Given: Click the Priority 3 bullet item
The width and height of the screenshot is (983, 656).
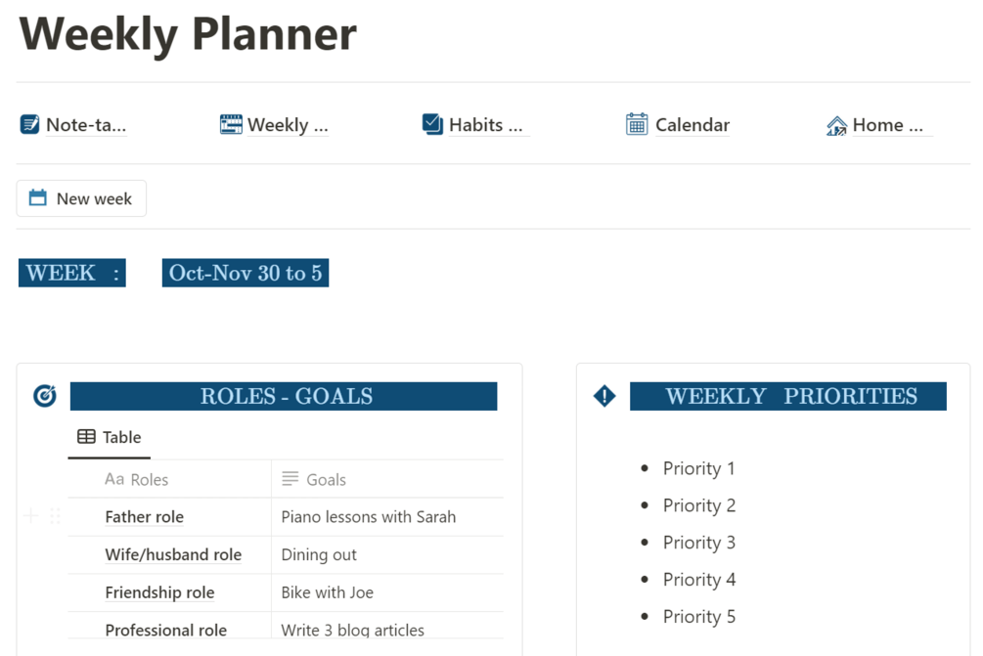Looking at the screenshot, I should click(698, 543).
